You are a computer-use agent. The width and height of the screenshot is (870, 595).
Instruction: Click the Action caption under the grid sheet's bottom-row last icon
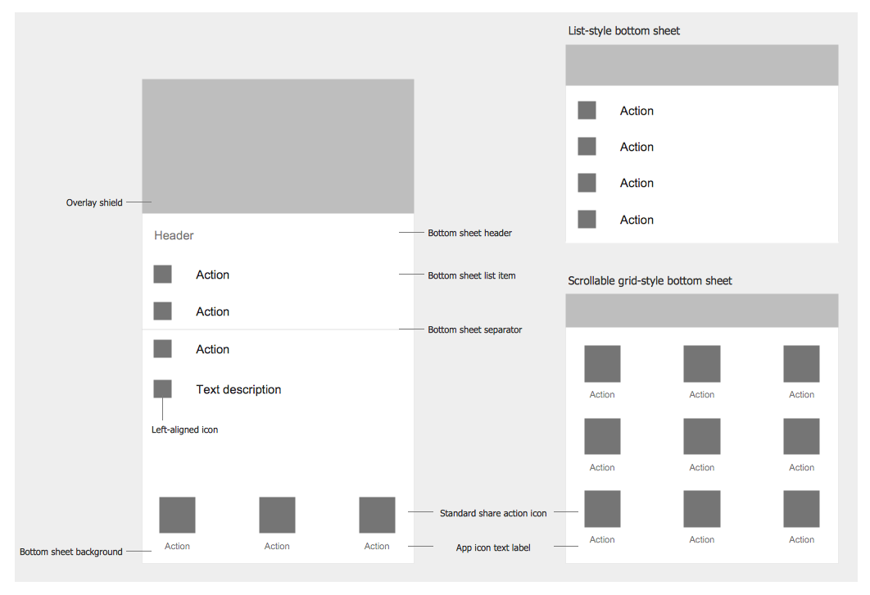click(x=802, y=539)
